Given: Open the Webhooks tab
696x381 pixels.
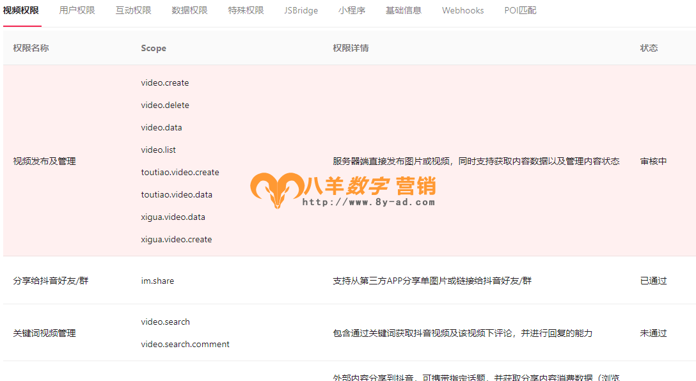Looking at the screenshot, I should [463, 10].
